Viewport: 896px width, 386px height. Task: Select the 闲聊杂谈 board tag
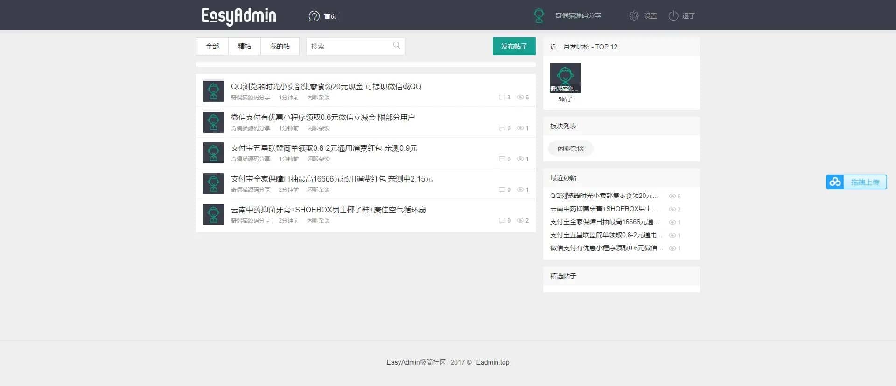[x=570, y=148]
